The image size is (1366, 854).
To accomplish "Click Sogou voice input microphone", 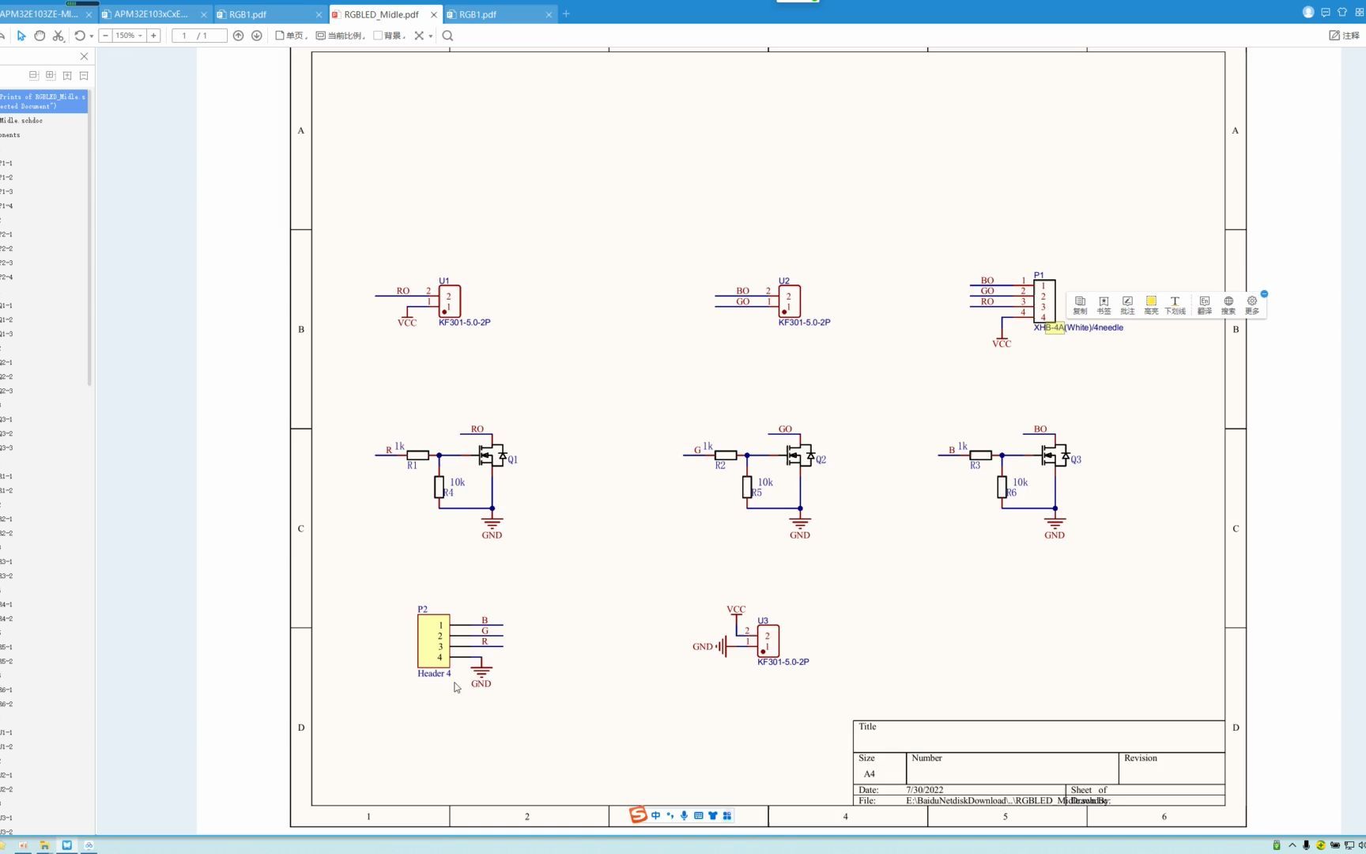I will click(684, 815).
